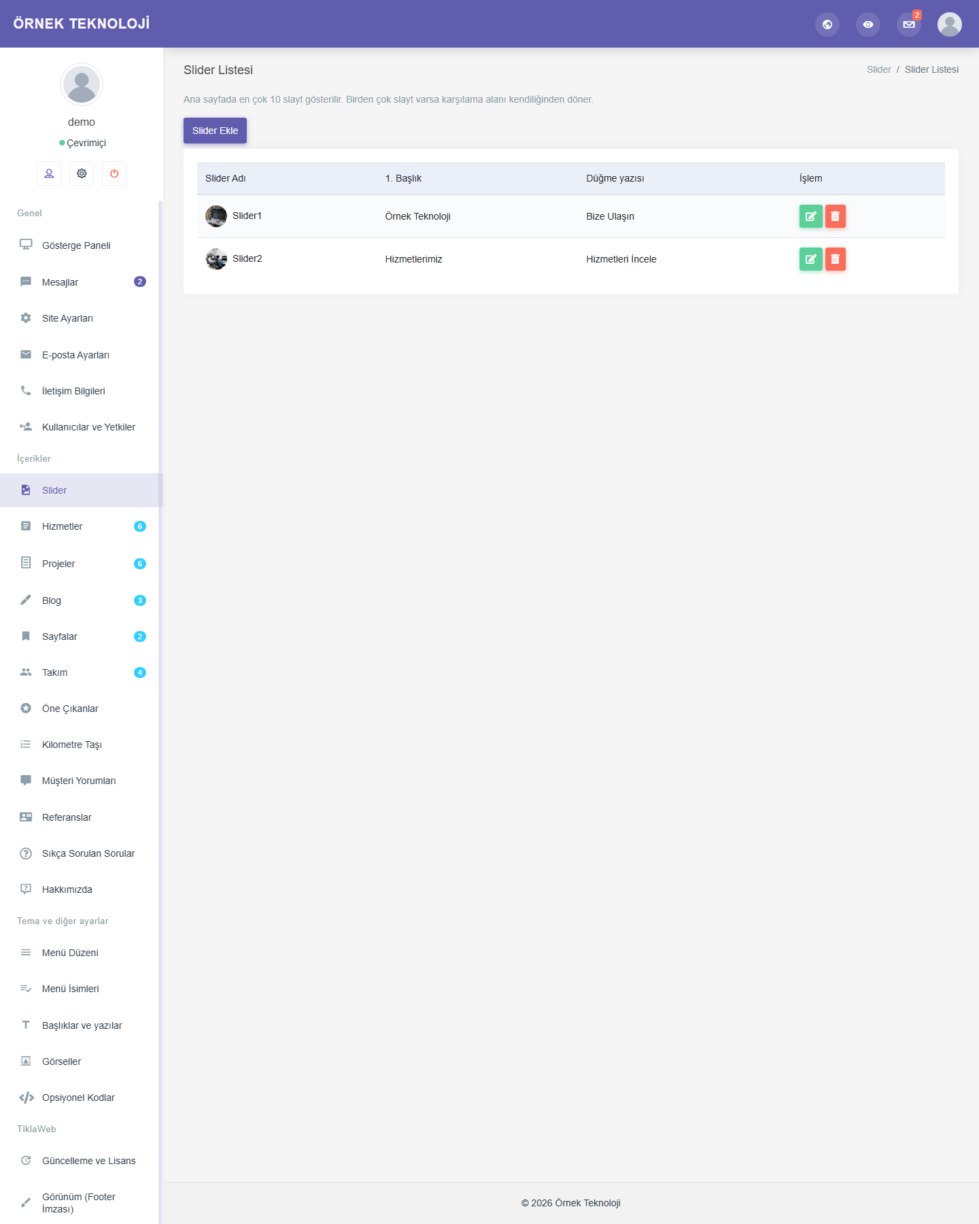Click the profile icon under demo
The image size is (979, 1224).
(49, 173)
